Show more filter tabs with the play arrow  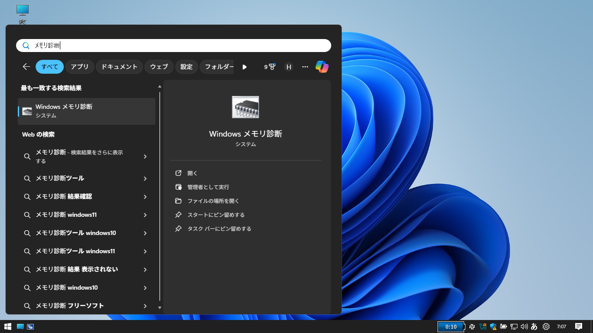click(244, 67)
